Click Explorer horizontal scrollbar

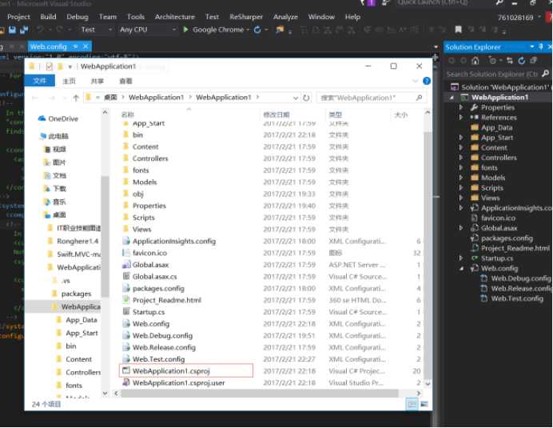(259, 394)
